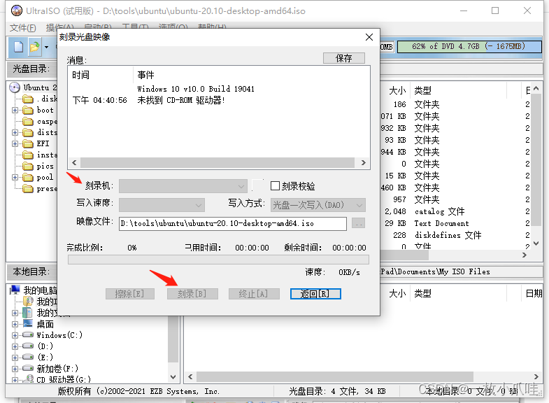Click the local tree scrollbar down arrow
The image size is (549, 403).
[x=173, y=377]
